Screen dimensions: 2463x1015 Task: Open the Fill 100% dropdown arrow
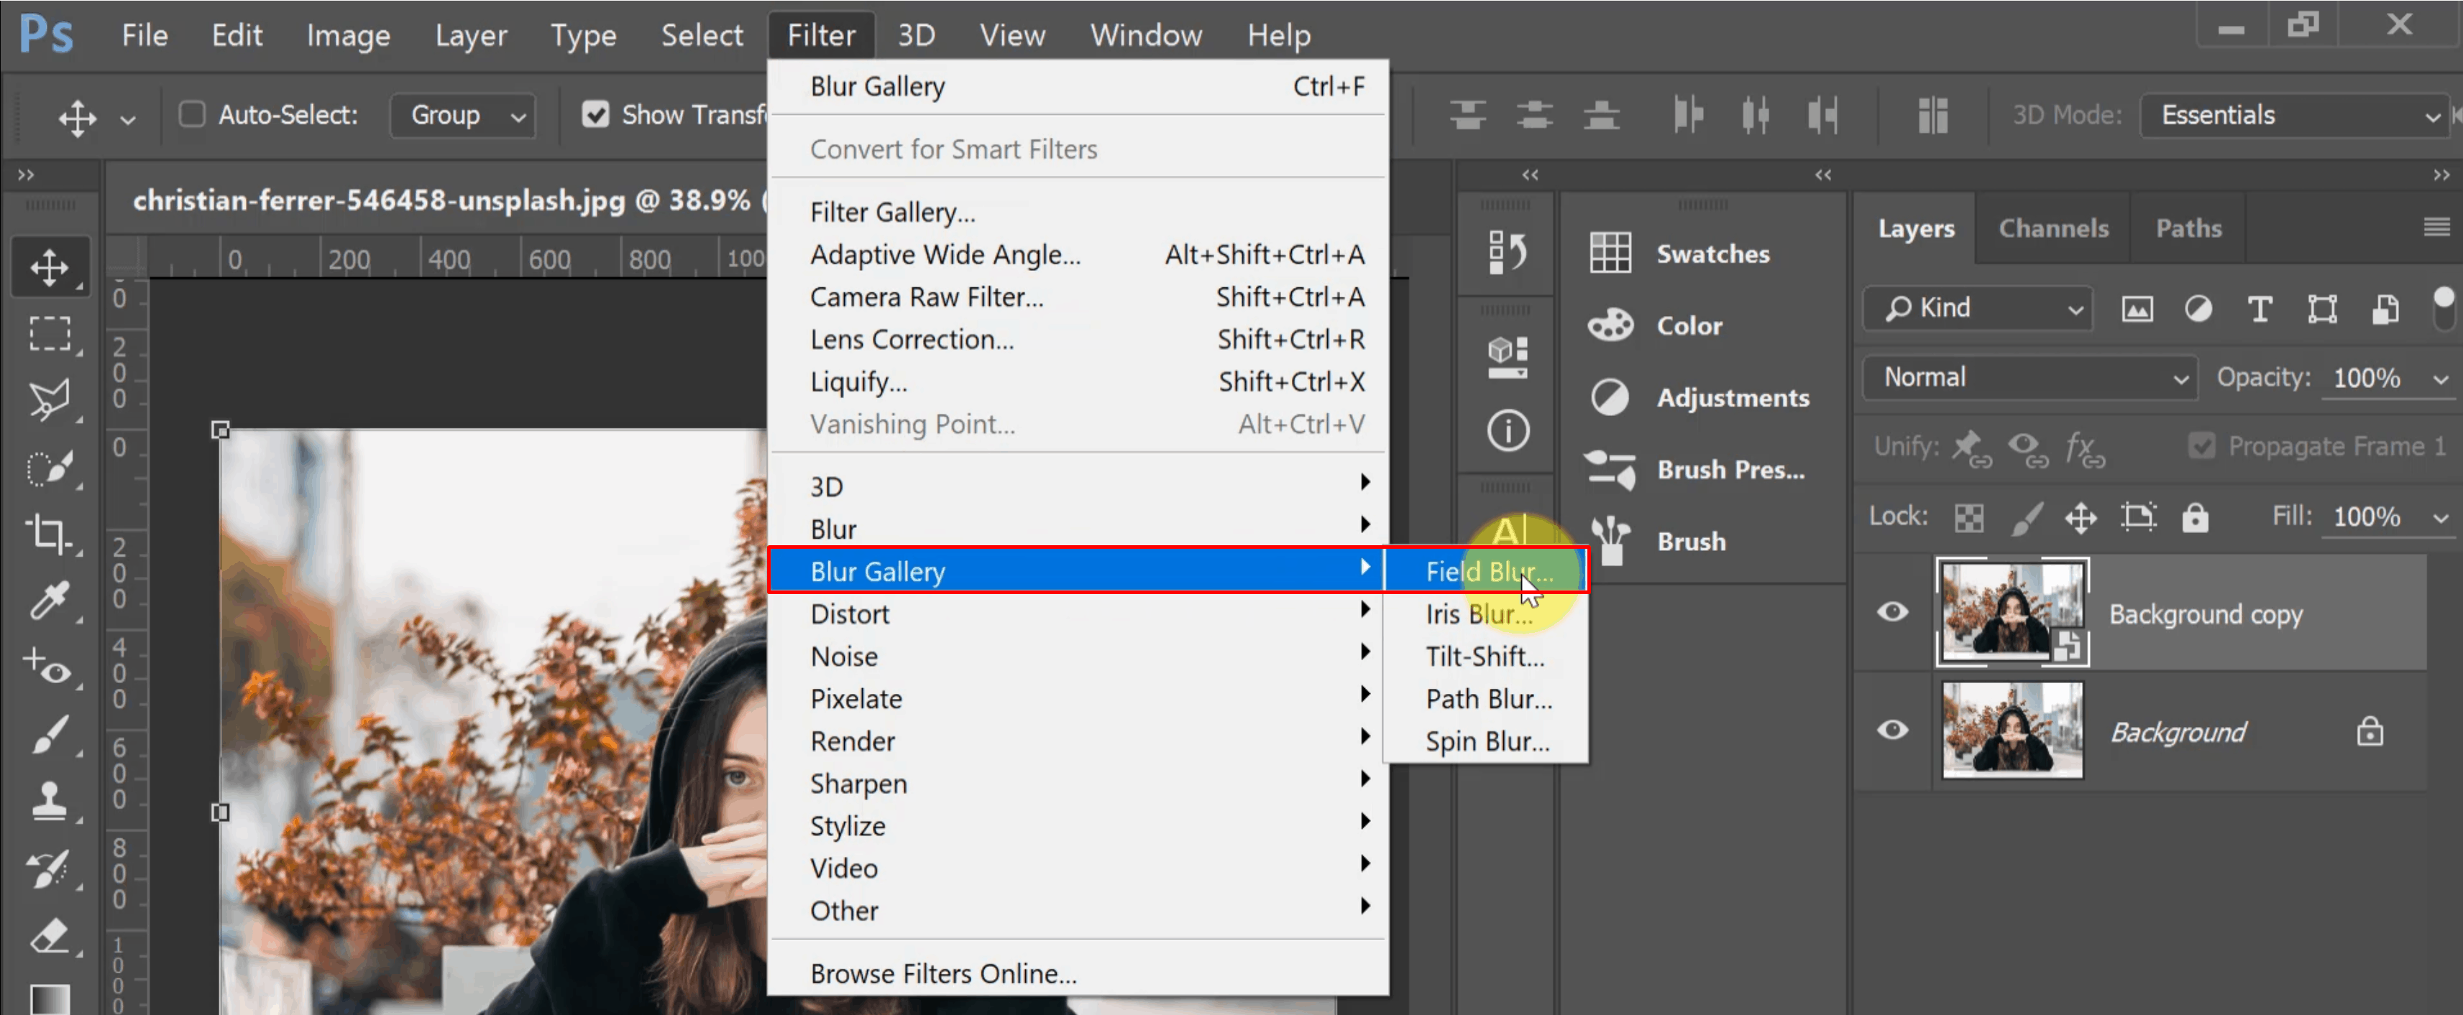coord(2441,518)
